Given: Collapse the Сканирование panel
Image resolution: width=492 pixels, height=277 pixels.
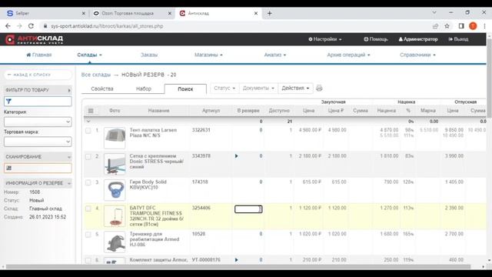Looking at the screenshot, I should coord(69,157).
